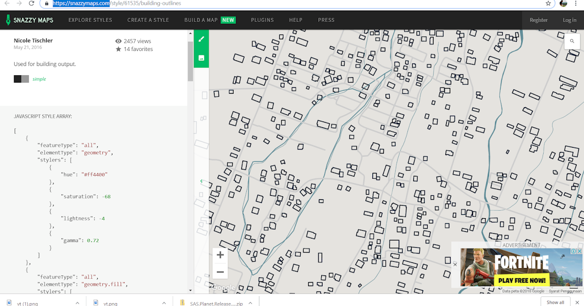The width and height of the screenshot is (584, 306).
Task: Zoom in with the plus control on map
Action: tap(220, 255)
